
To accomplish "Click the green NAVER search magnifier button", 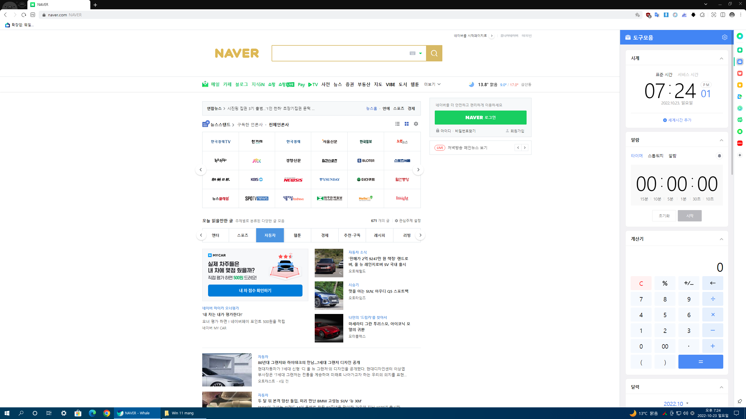I will (434, 53).
